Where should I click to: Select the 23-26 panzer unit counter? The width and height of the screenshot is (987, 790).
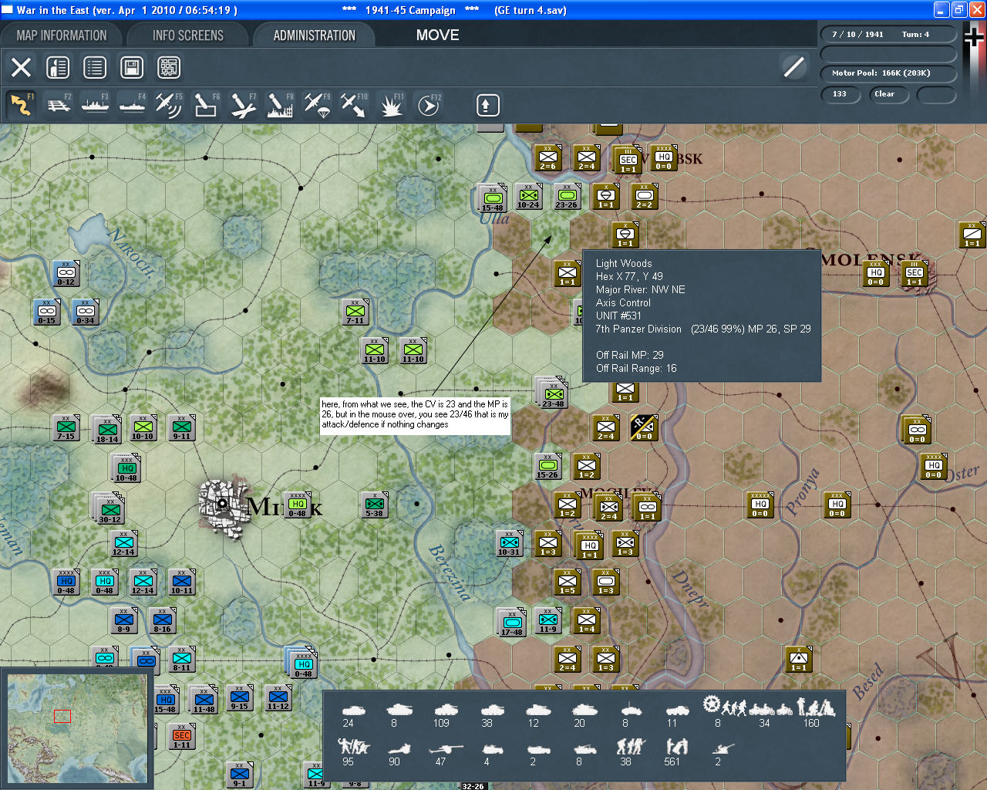(x=567, y=197)
